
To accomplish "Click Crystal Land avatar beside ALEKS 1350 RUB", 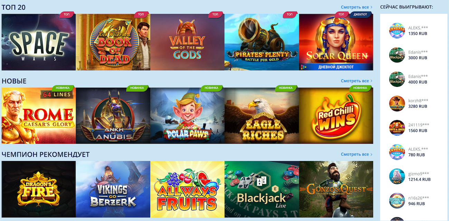I will point(397,31).
